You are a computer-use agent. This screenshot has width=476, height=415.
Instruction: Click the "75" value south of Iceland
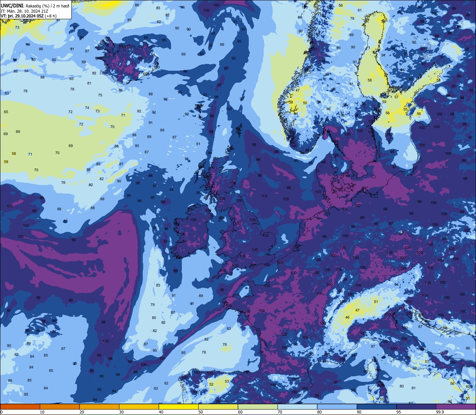(x=100, y=95)
